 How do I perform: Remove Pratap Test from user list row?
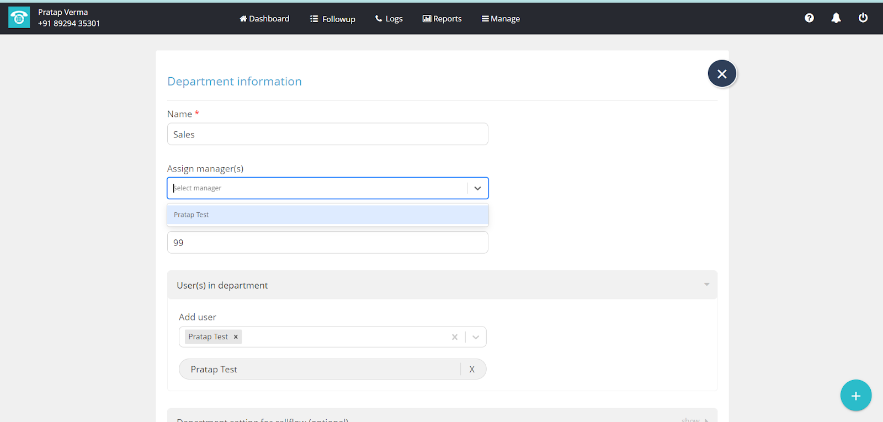tap(472, 370)
